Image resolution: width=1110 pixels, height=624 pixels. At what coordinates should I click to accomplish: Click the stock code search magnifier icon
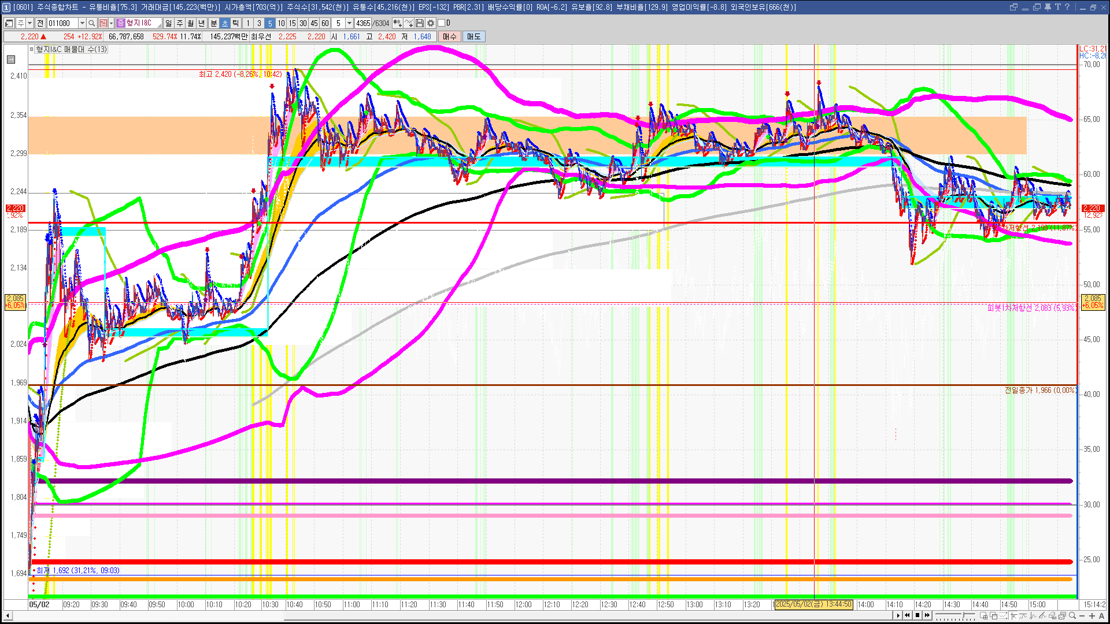[92, 23]
